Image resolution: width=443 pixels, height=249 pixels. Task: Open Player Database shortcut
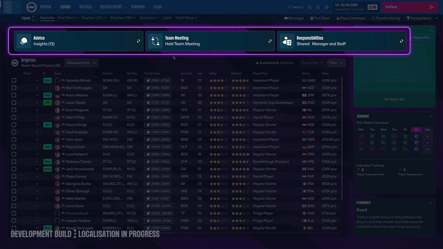point(351,18)
